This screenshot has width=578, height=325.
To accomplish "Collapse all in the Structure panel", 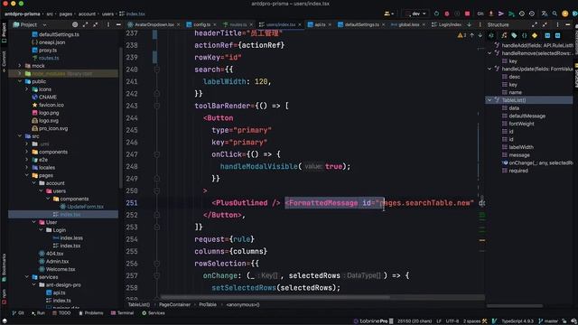I will (x=545, y=24).
